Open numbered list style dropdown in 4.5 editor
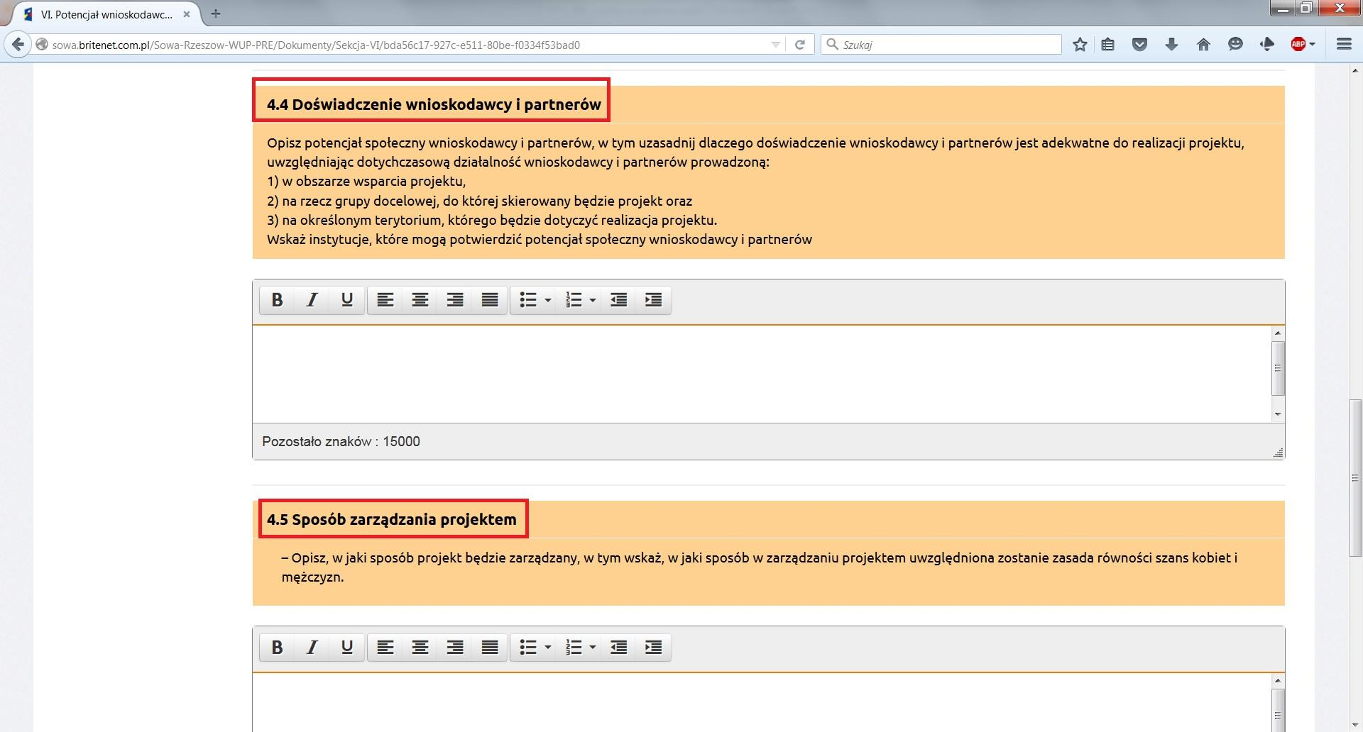The image size is (1363, 732). tap(593, 647)
